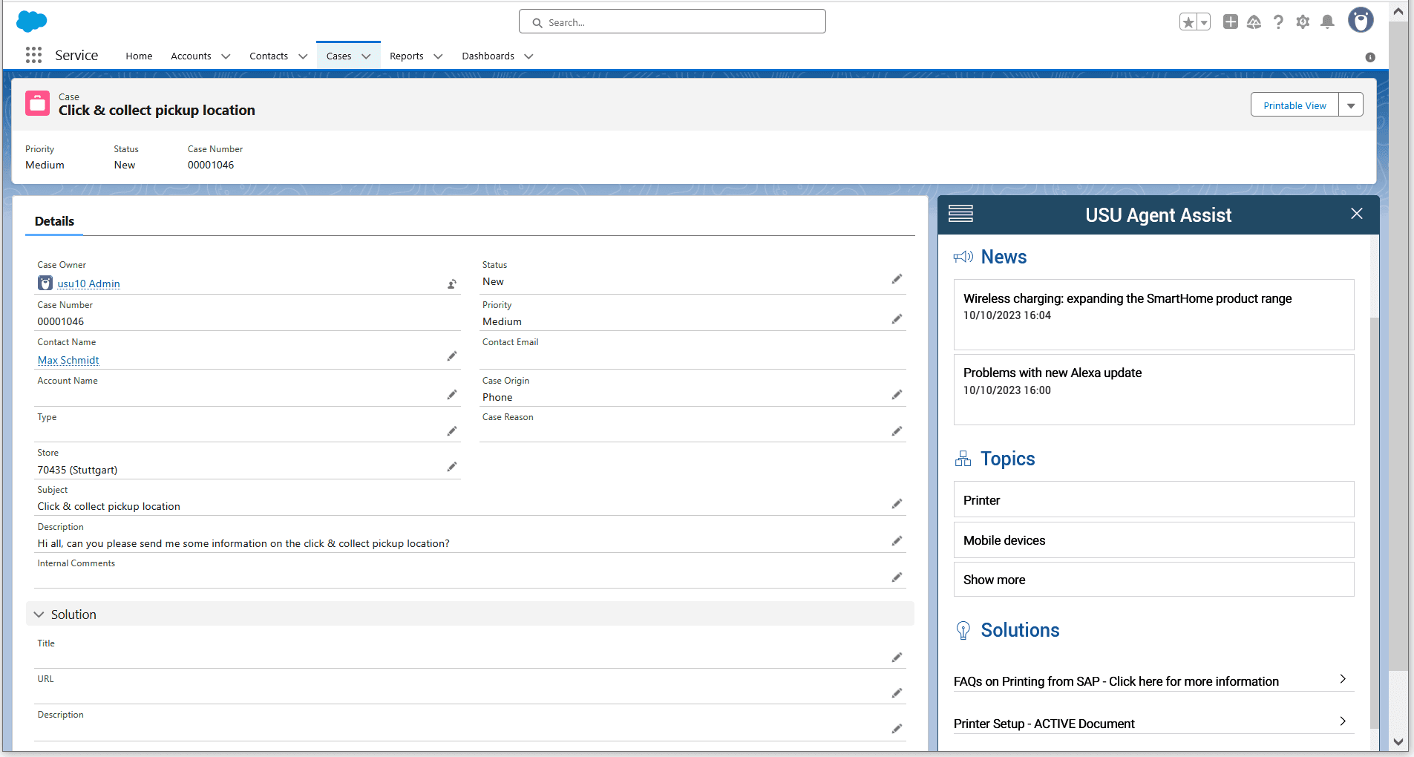This screenshot has height=757, width=1414.
Task: Open the Cases tab dropdown chevron
Action: click(366, 56)
